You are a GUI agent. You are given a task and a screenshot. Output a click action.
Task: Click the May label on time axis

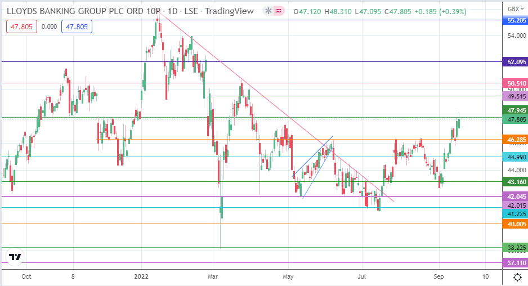click(x=288, y=276)
